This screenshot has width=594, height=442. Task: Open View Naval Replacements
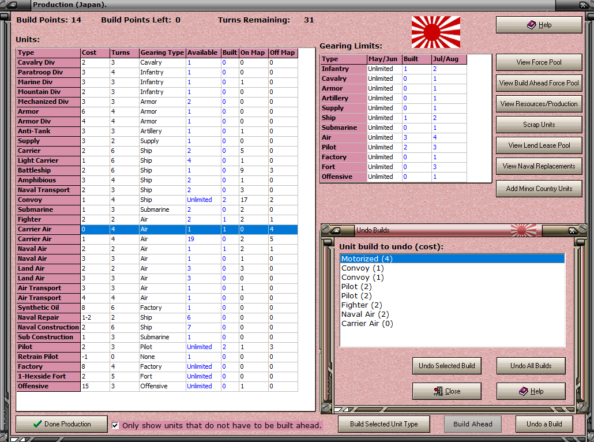coord(539,166)
